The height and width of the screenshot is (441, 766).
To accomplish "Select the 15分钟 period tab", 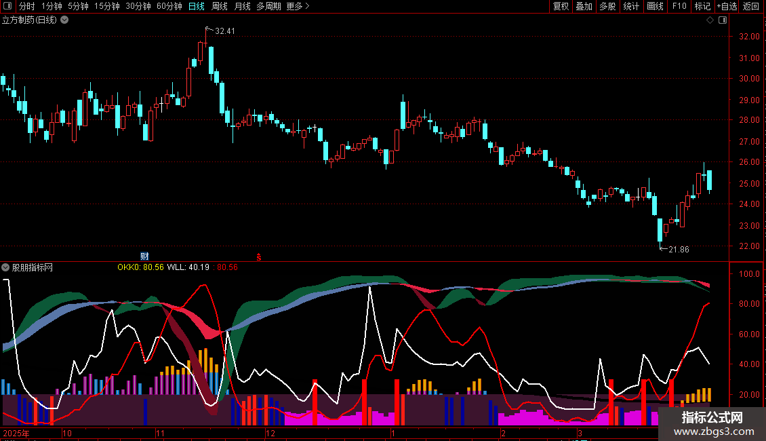I will 106,6.
